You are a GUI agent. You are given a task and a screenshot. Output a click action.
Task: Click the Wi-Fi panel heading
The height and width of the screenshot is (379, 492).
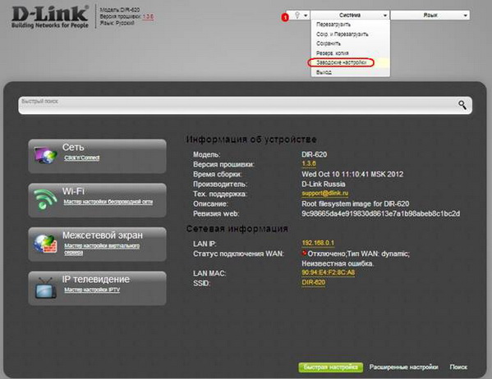coord(73,191)
